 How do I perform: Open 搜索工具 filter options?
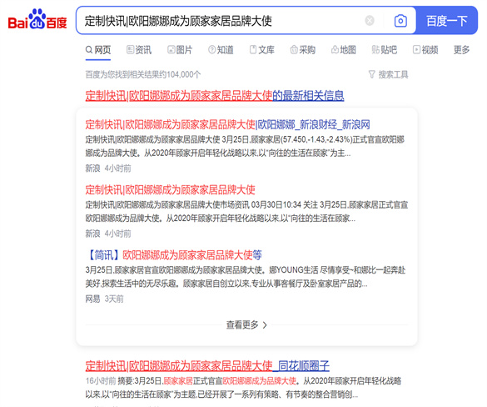[x=388, y=74]
